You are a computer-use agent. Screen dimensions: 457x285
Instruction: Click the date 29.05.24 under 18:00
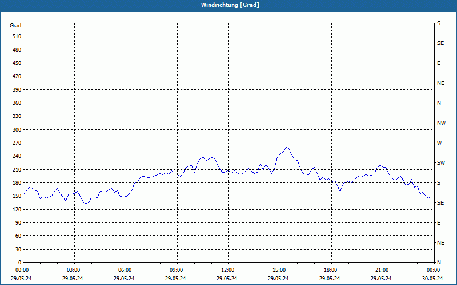coord(330,278)
